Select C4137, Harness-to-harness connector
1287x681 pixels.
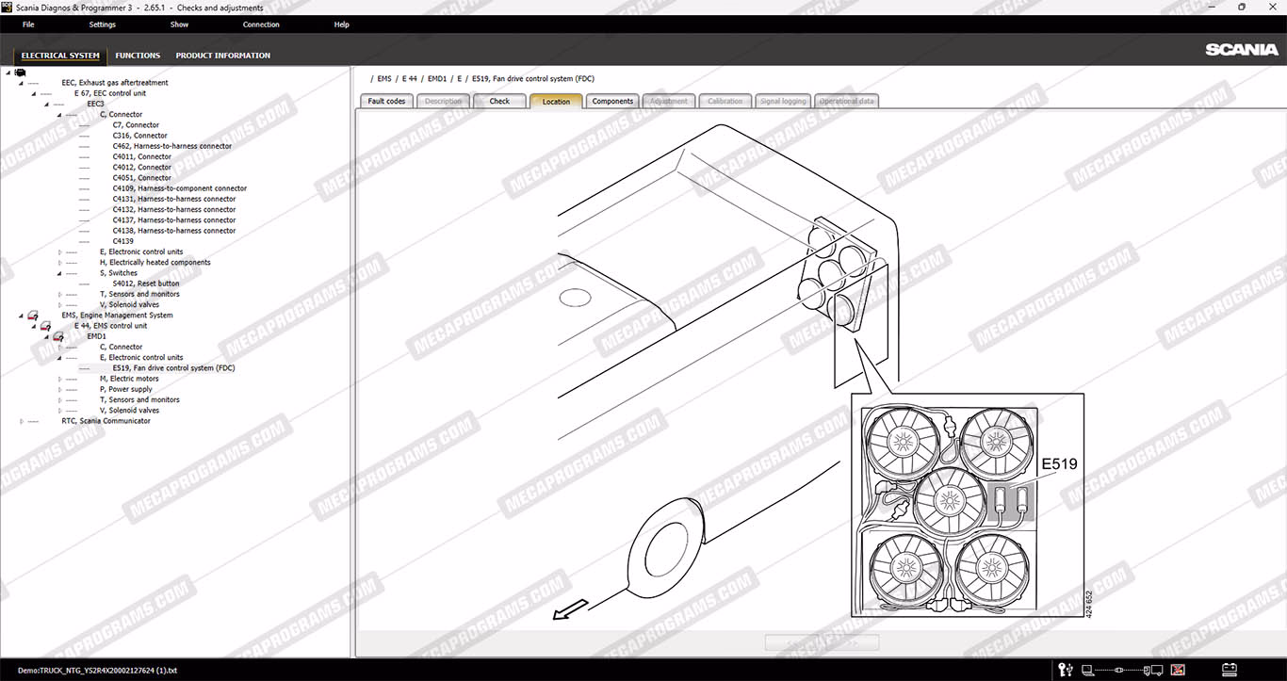(174, 220)
